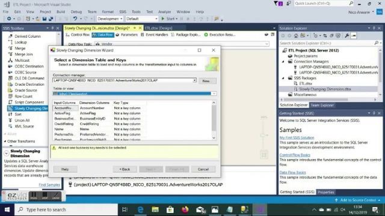
Task: Click Quick Launch search field
Action: (324, 4)
